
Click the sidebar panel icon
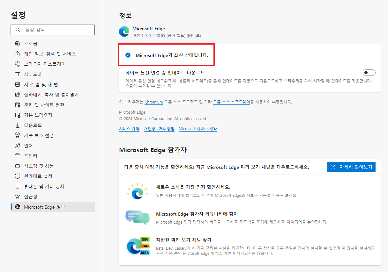click(x=18, y=74)
